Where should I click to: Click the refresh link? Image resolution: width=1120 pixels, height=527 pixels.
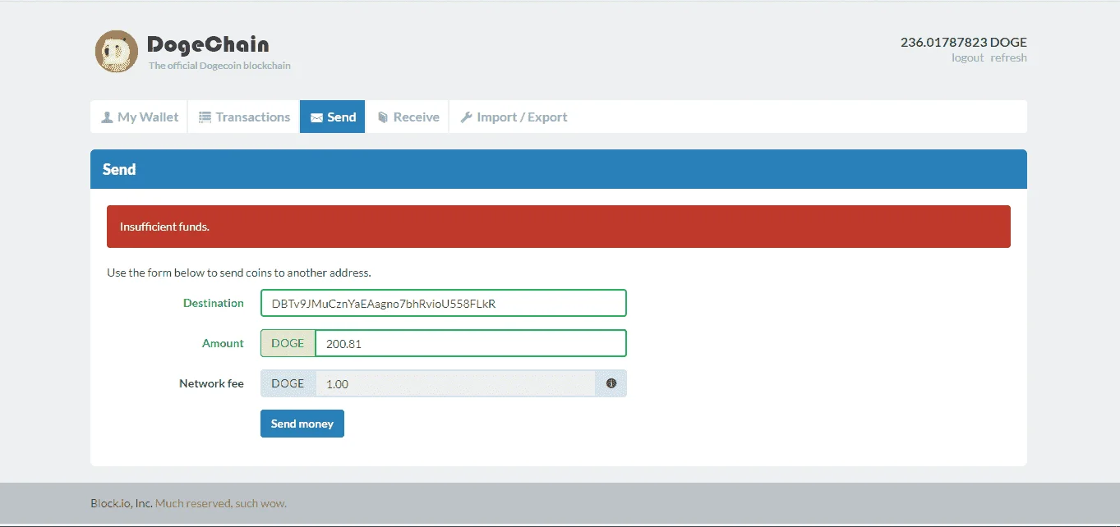(1008, 57)
